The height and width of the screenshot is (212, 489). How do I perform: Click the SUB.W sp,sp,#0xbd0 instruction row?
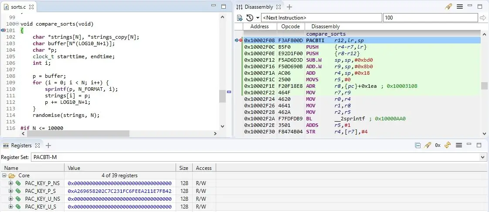(362, 60)
